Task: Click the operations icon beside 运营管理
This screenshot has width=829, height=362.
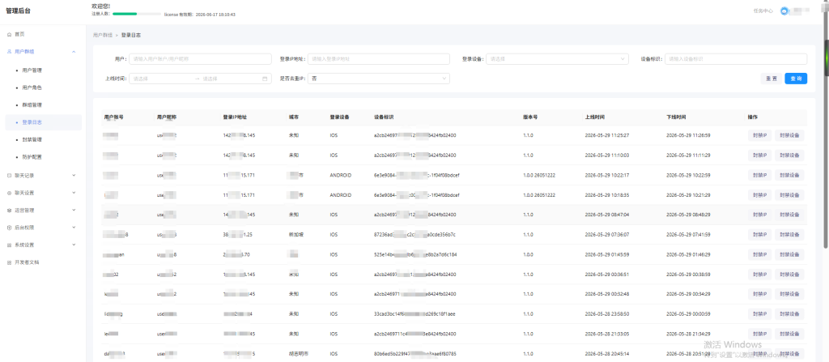Action: tap(9, 210)
